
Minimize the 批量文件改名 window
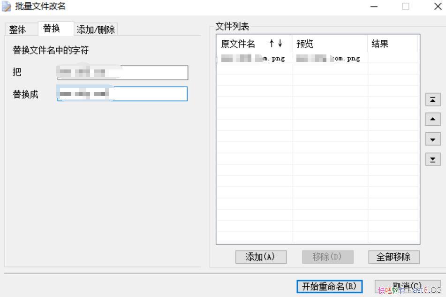[x=374, y=7]
